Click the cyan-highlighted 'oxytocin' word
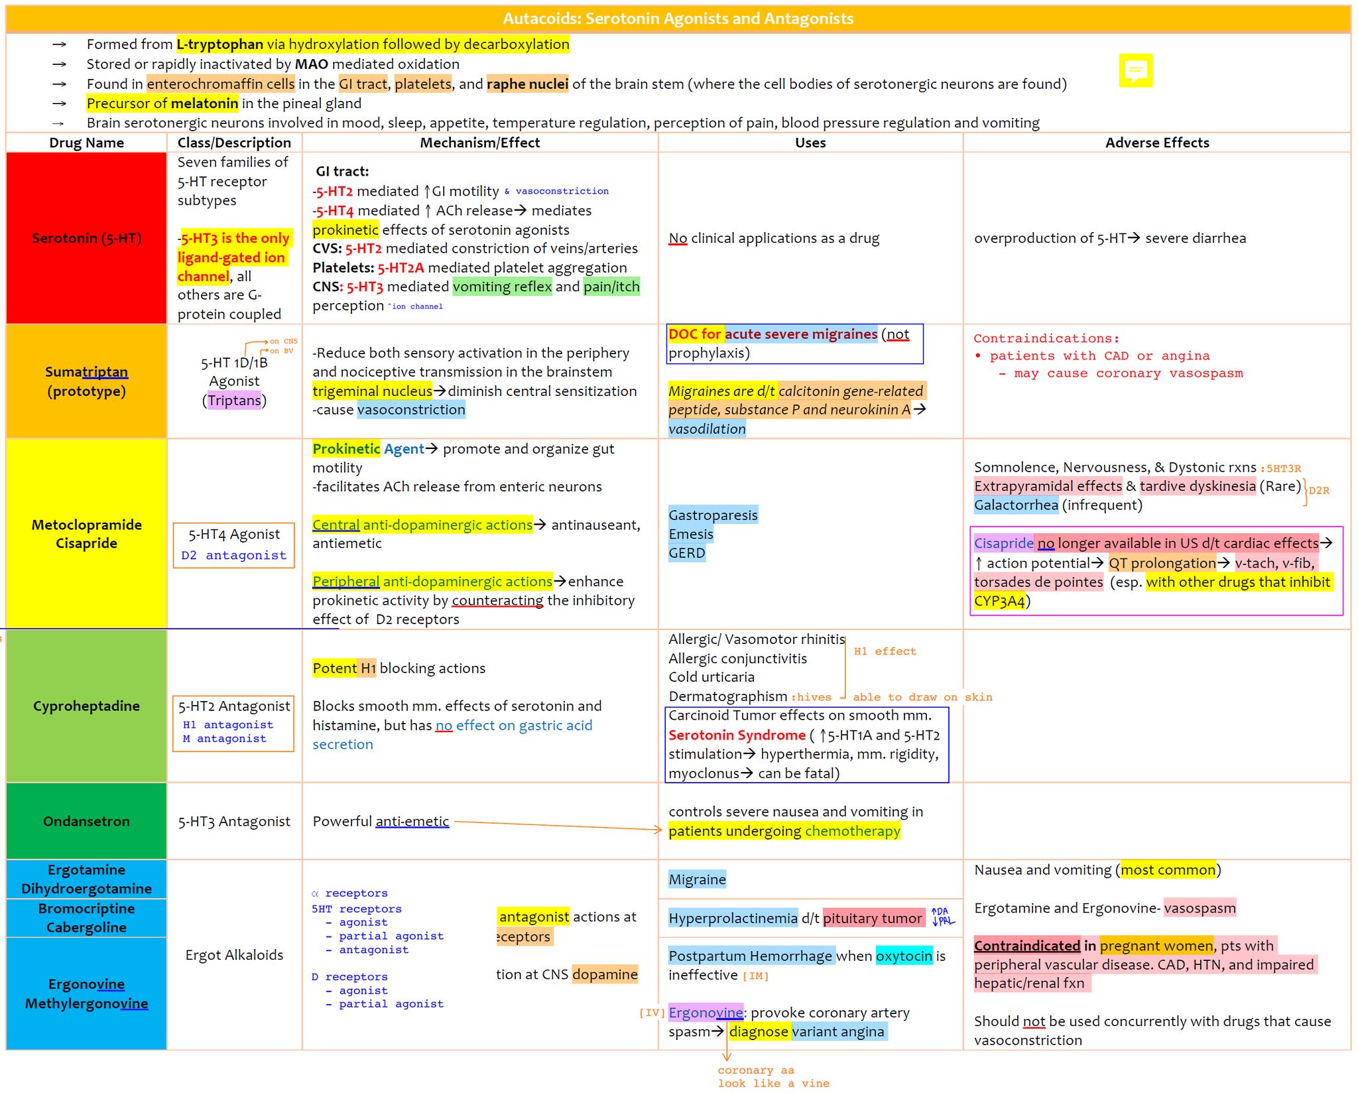 tap(904, 956)
